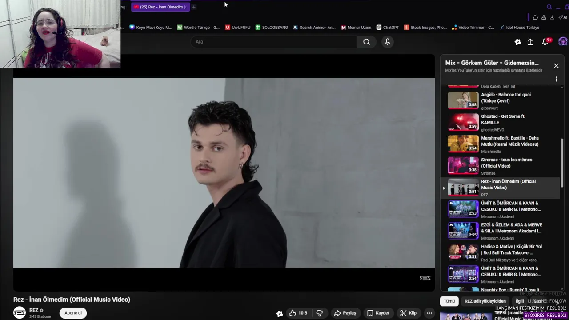Click the video player to pause
569x320 pixels.
point(224,173)
